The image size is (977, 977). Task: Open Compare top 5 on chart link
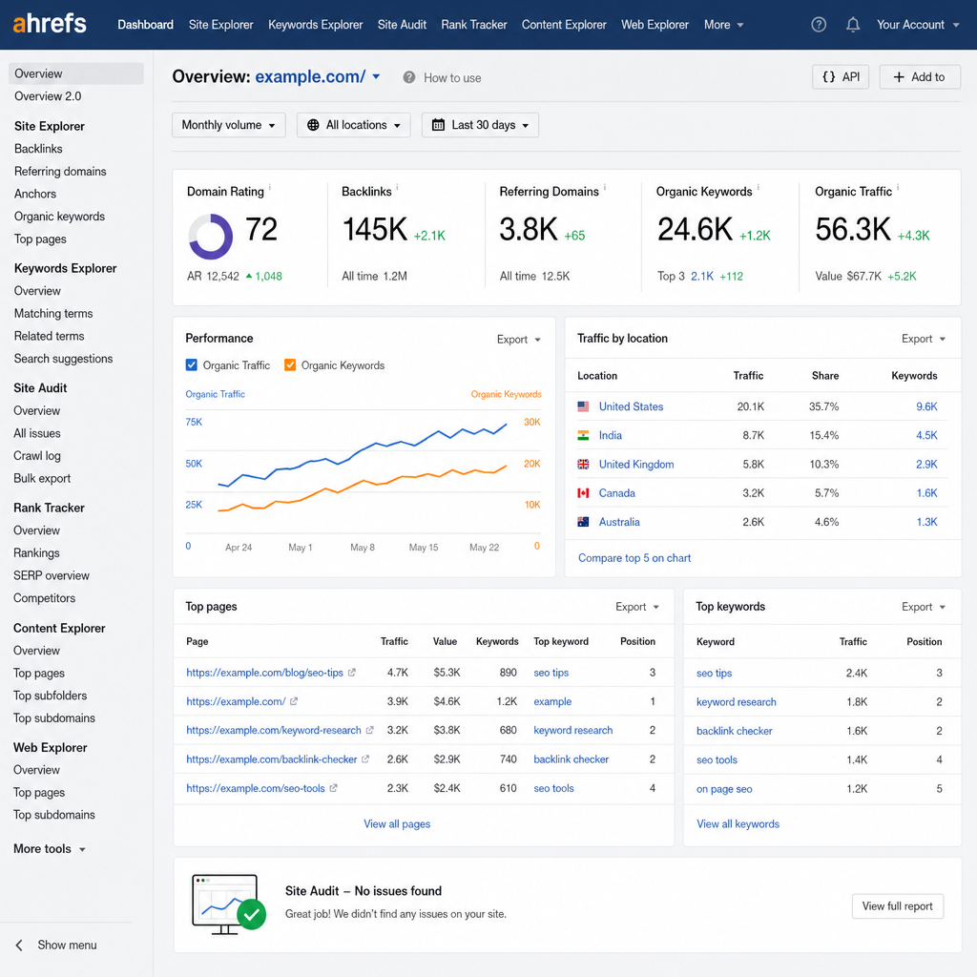[x=634, y=557]
